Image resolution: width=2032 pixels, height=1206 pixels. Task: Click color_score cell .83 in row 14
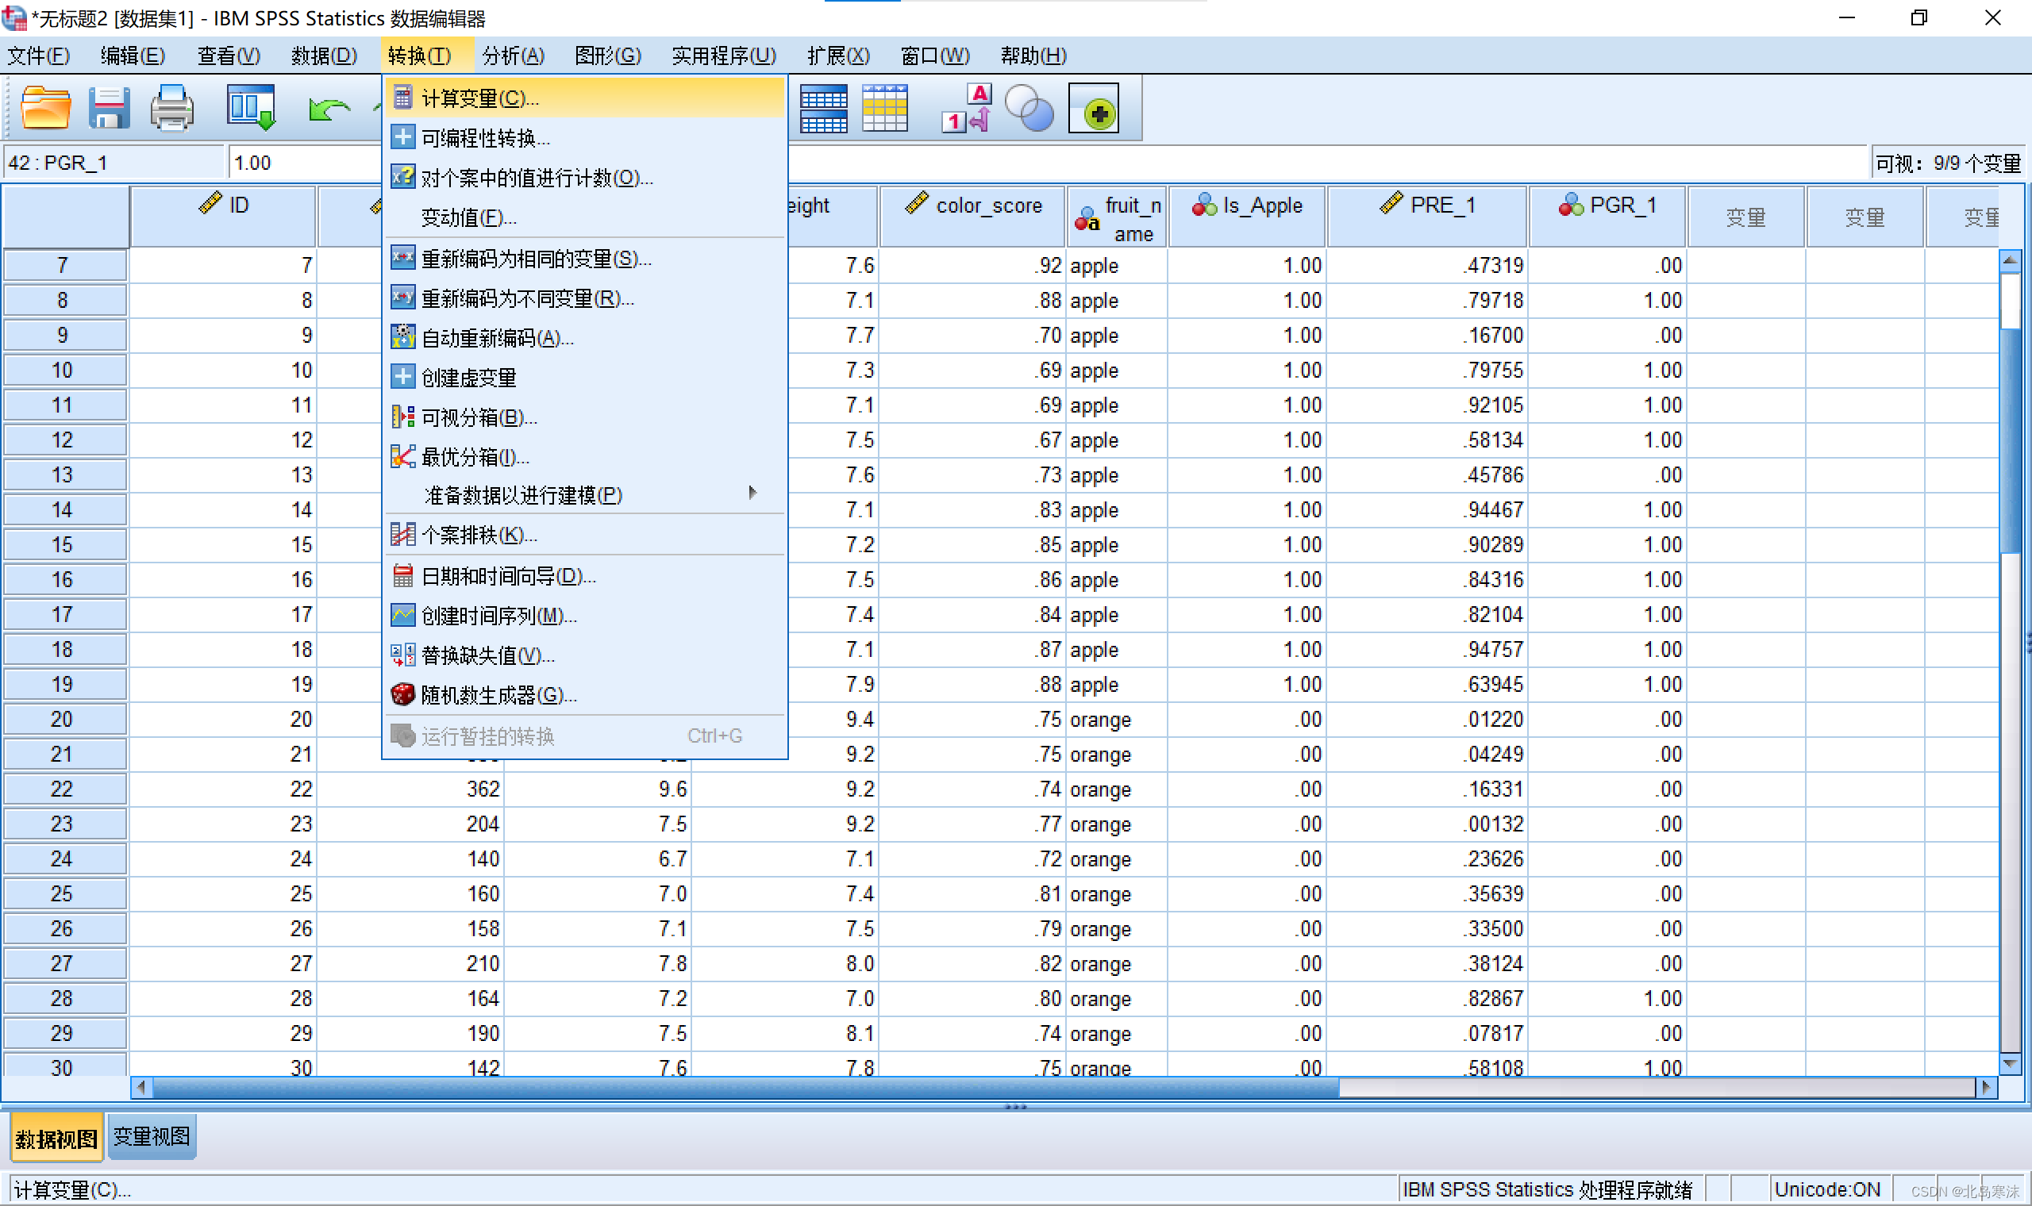pyautogui.click(x=972, y=509)
